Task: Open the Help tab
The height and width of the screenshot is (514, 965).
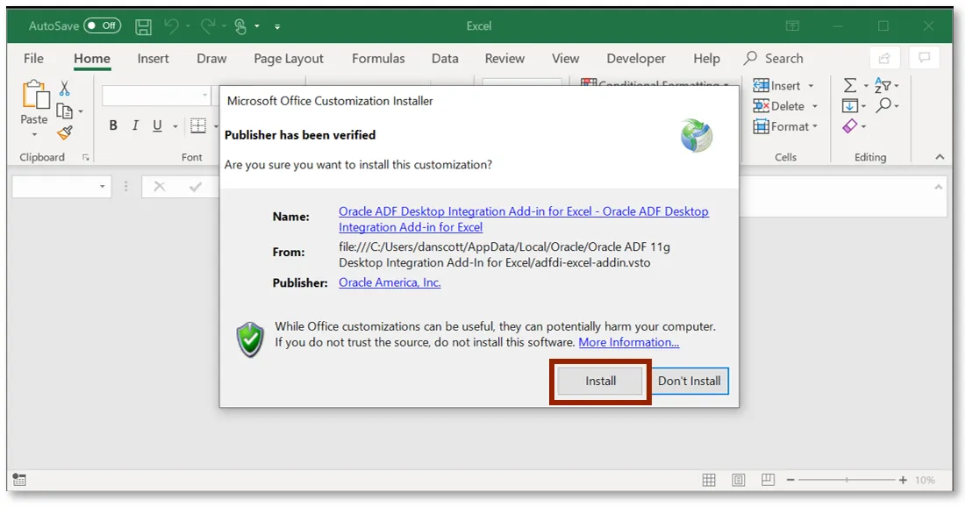Action: 706,59
